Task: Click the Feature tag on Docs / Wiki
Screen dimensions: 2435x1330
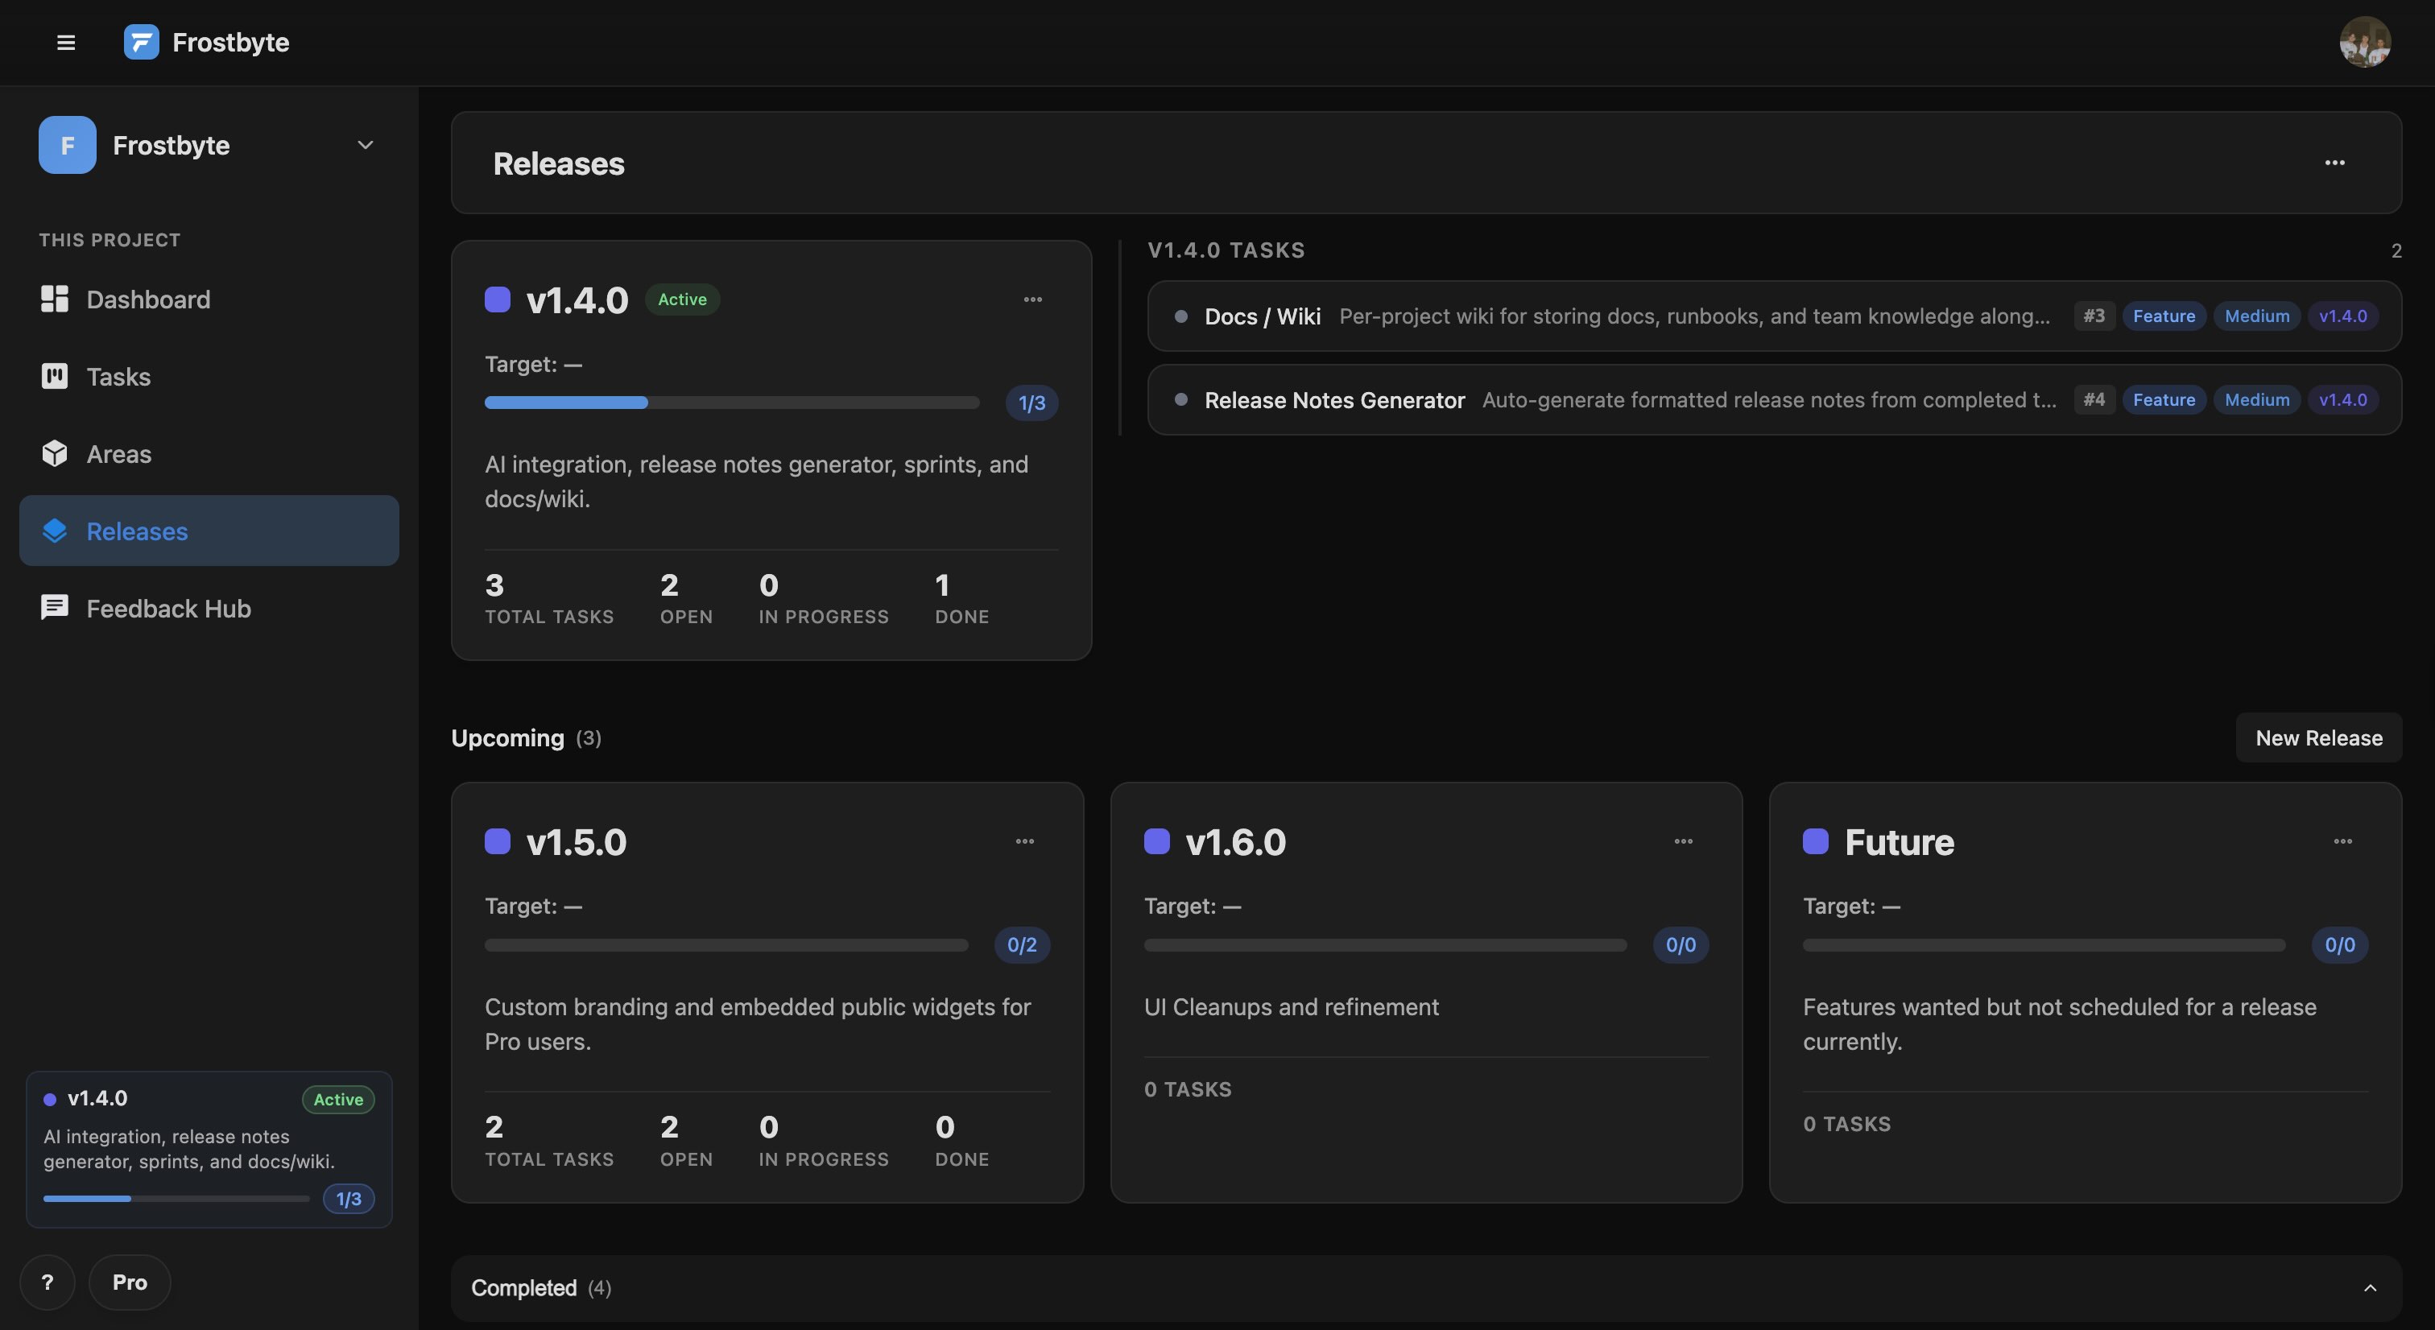Action: click(2164, 316)
